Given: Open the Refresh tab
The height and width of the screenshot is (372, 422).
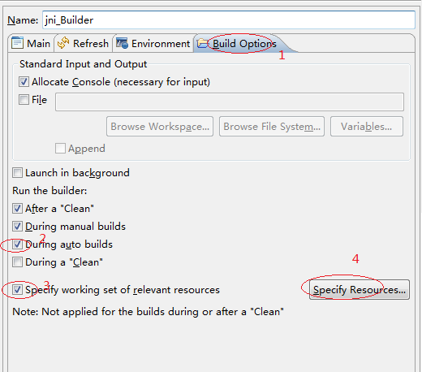Looking at the screenshot, I should tap(84, 43).
